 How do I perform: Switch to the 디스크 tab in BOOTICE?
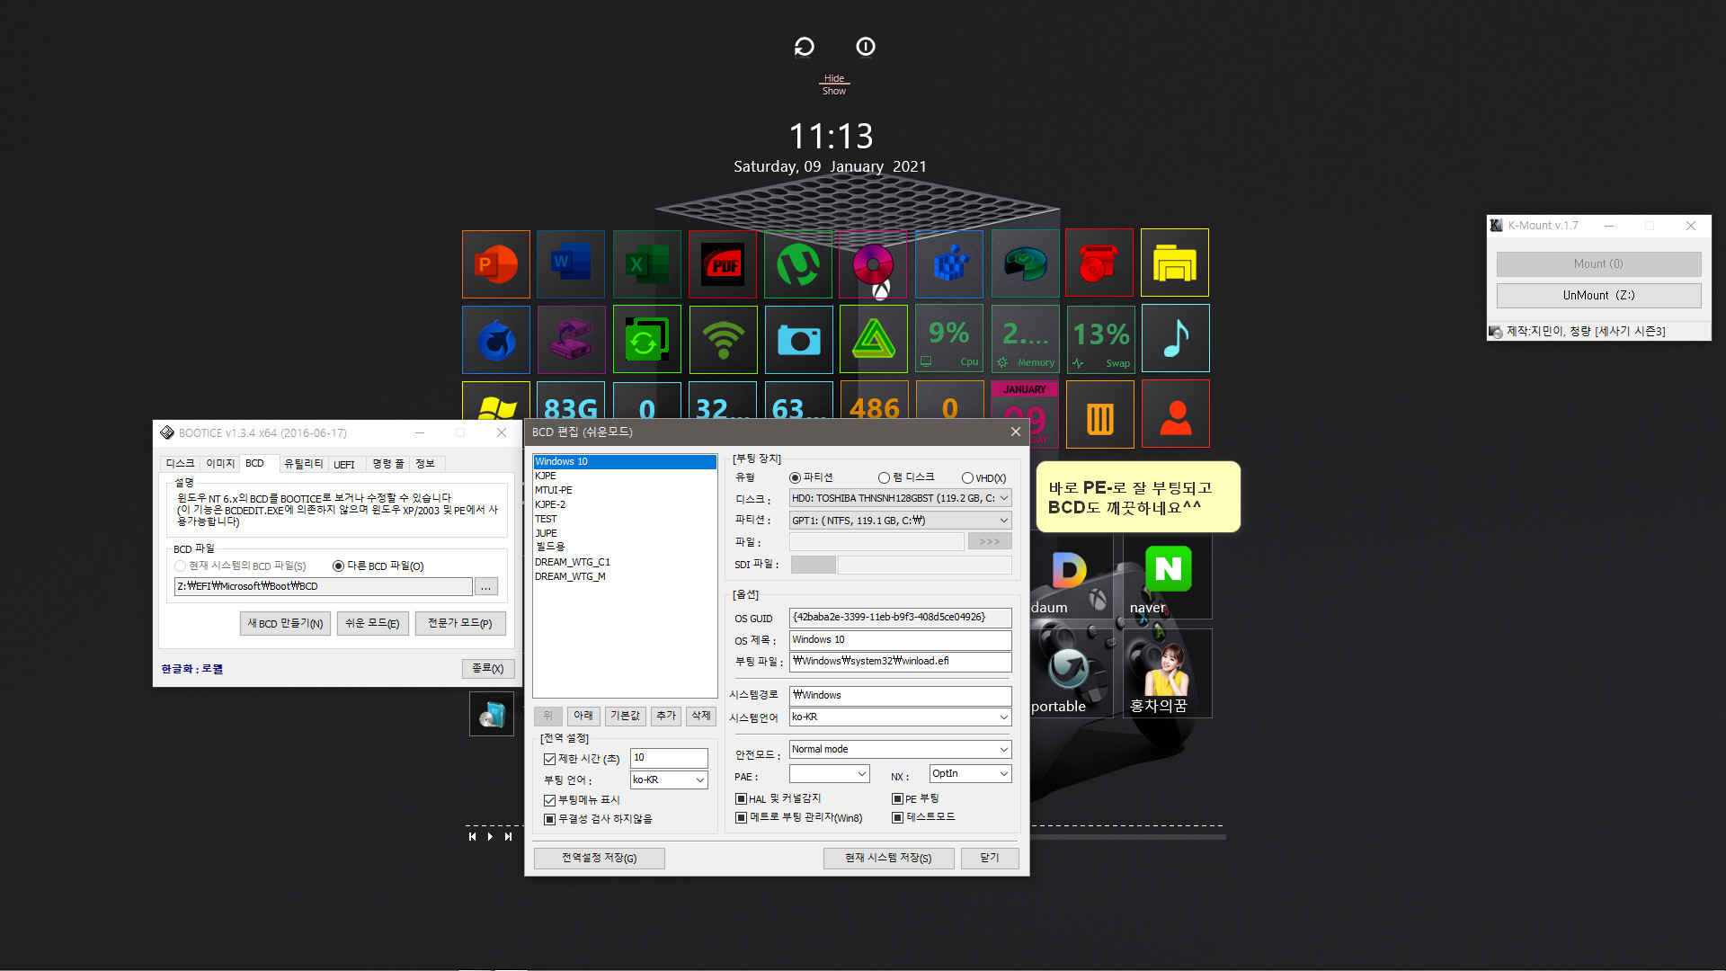coord(180,463)
